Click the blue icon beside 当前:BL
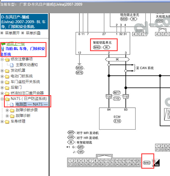Viewport: 170px width, 176px height. (x=3, y=49)
